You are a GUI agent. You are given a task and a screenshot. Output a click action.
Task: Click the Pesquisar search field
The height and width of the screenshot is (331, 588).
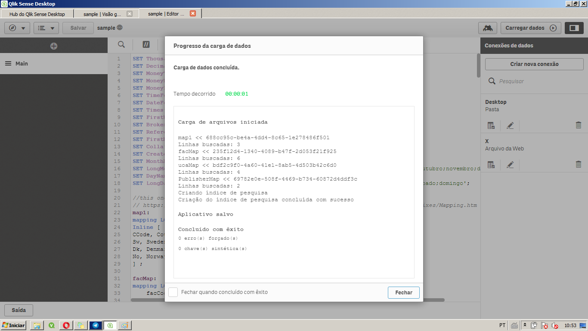click(x=541, y=81)
